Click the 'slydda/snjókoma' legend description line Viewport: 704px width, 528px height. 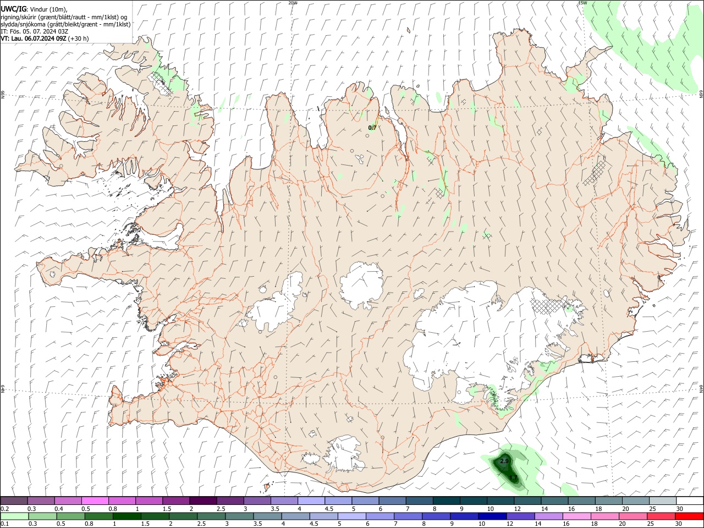pyautogui.click(x=65, y=24)
